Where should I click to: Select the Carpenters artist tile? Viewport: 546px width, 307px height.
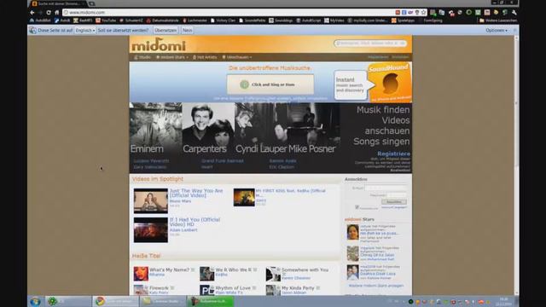tap(208, 129)
